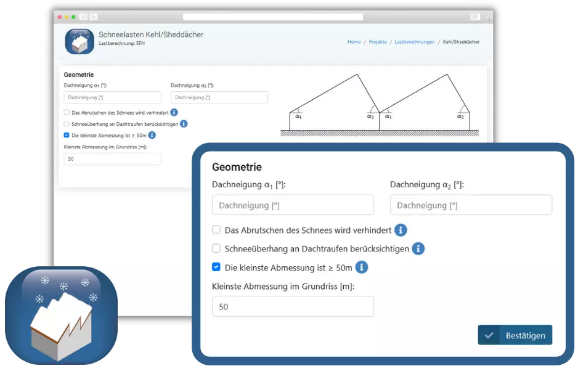
Task: Go to Home in the breadcrumb
Action: coord(354,42)
